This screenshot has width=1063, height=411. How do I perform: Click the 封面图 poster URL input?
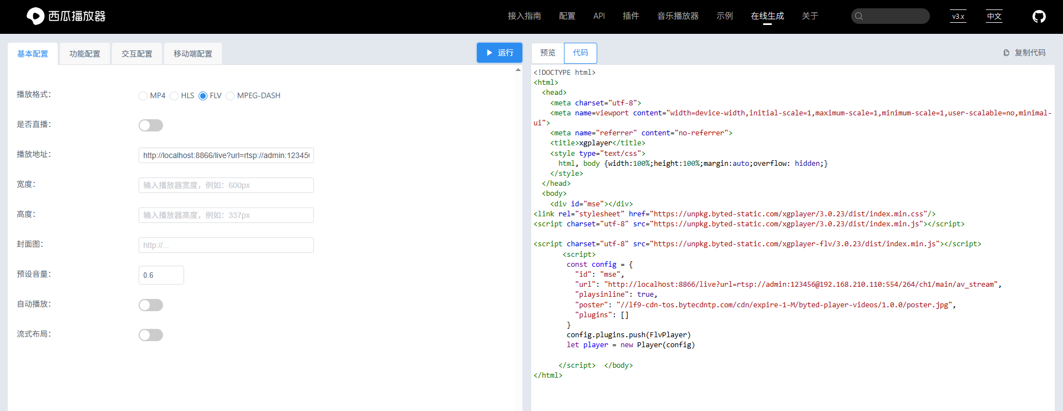[x=226, y=245]
